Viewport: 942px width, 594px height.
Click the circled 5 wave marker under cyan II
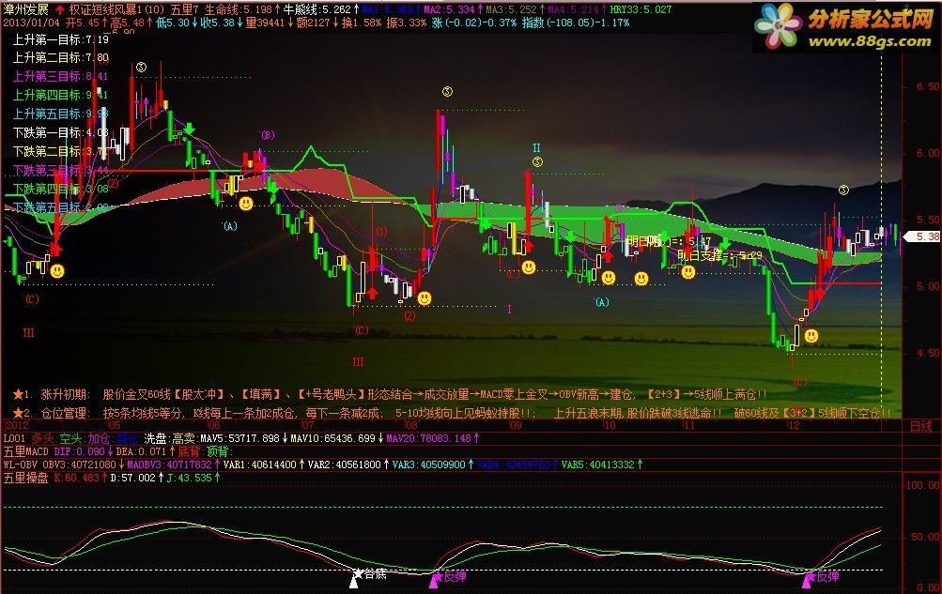[x=538, y=162]
